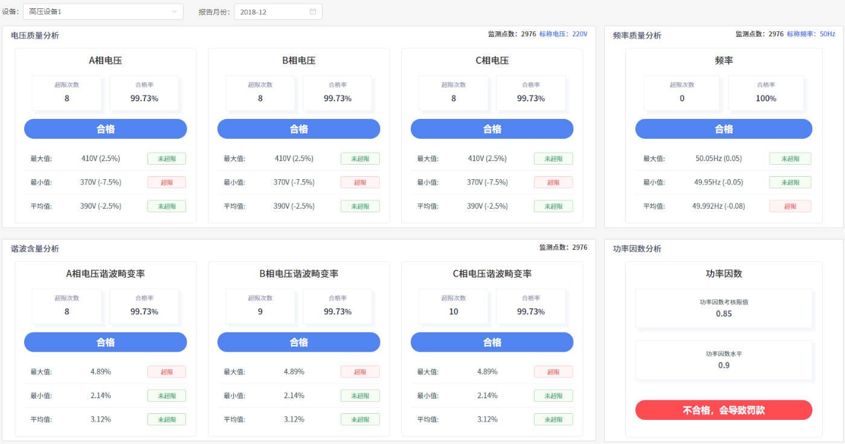Click 超限次数 card showing 10 for C相谐波
The image size is (845, 444).
454,306
